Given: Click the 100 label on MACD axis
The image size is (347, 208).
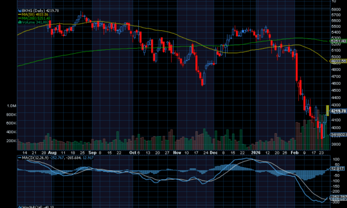Looking at the screenshot, I should (336, 159).
